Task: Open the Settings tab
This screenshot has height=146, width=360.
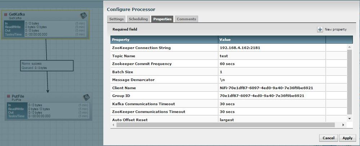Action: 116,19
